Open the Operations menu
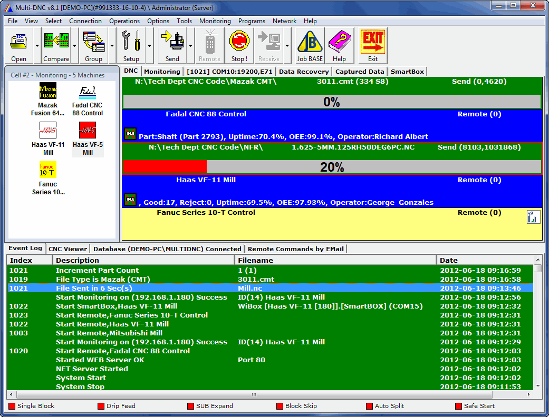 point(124,21)
